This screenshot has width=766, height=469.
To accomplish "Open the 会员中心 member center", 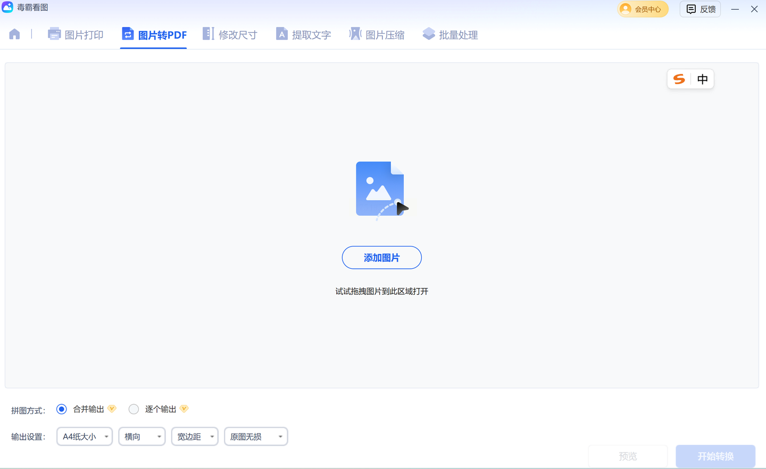I will (643, 9).
